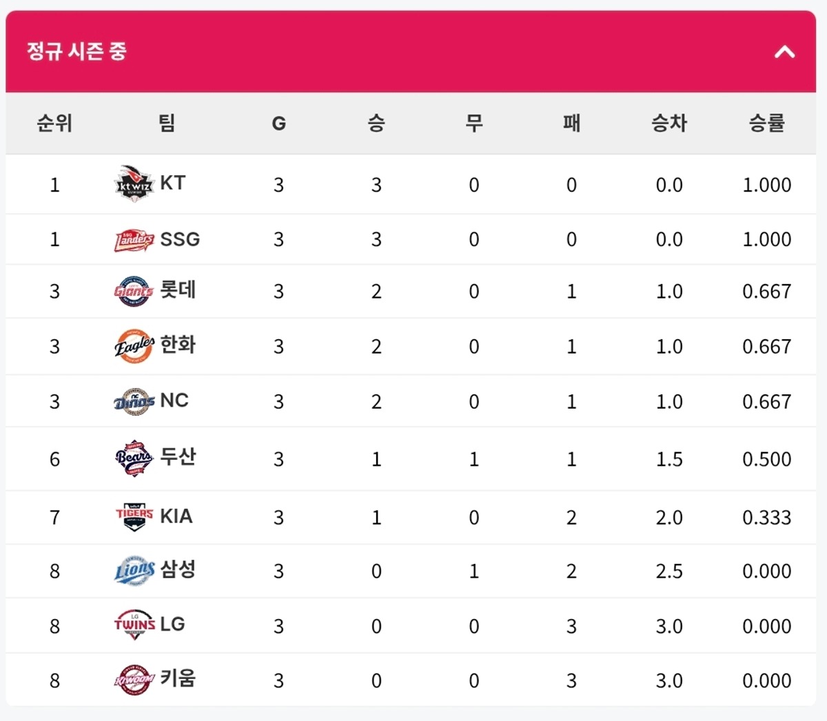The height and width of the screenshot is (721, 827).
Task: Click the 삼성 team name link
Action: click(178, 569)
